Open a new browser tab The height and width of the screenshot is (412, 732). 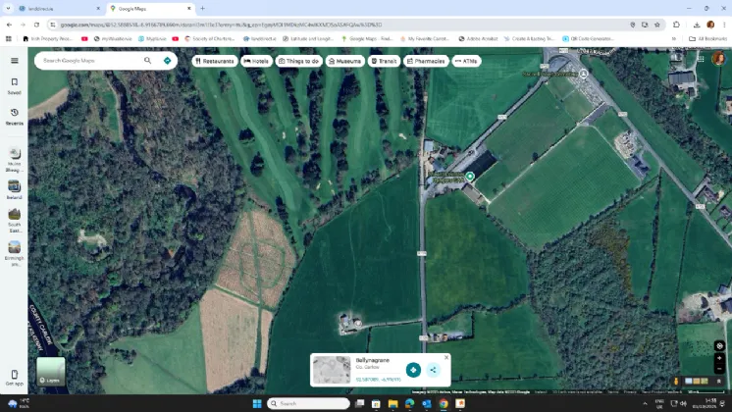point(202,9)
